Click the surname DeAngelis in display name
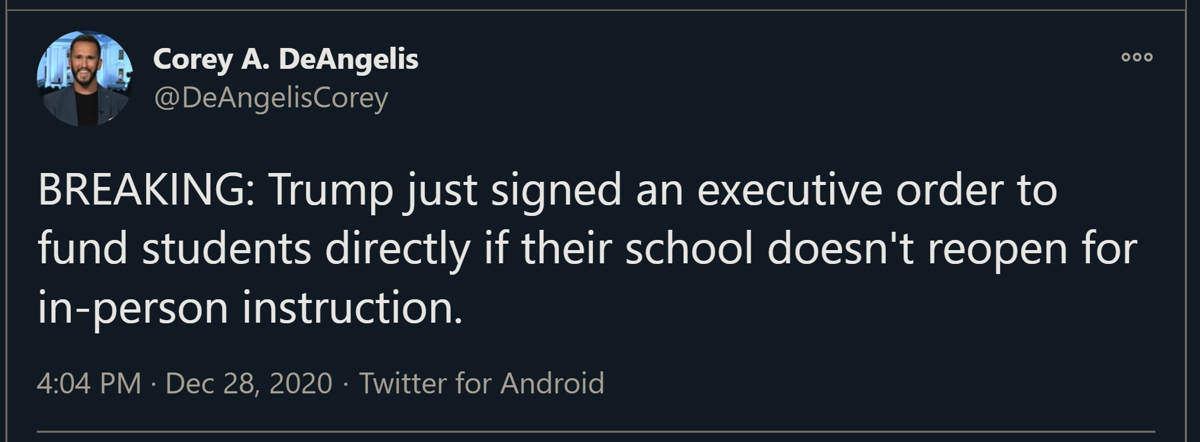The width and height of the screenshot is (1200, 442). click(348, 59)
